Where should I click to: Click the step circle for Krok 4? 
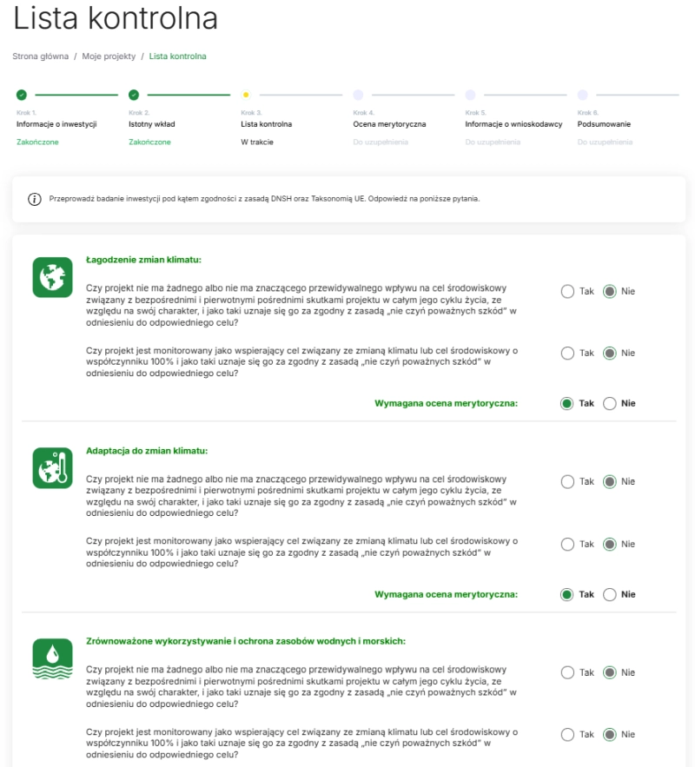[x=358, y=95]
